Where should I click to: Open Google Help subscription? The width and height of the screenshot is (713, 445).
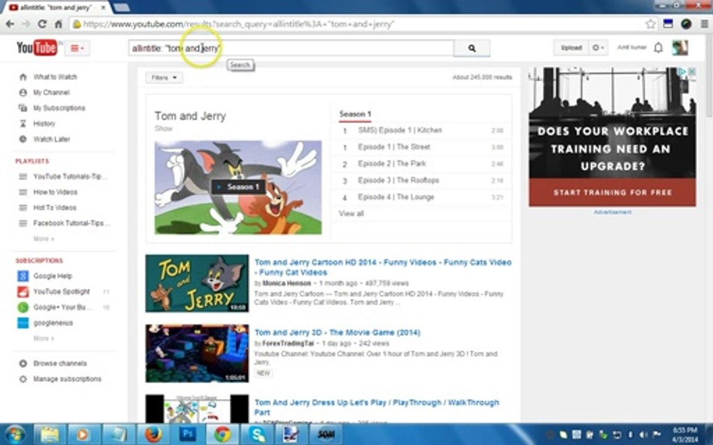(x=53, y=276)
